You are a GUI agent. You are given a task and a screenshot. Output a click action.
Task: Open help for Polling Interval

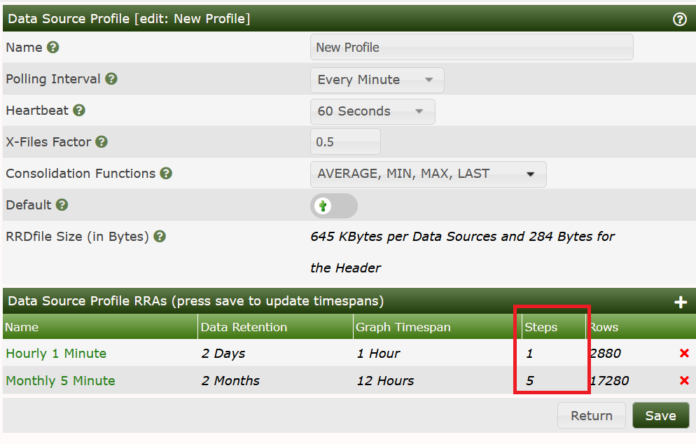(111, 79)
